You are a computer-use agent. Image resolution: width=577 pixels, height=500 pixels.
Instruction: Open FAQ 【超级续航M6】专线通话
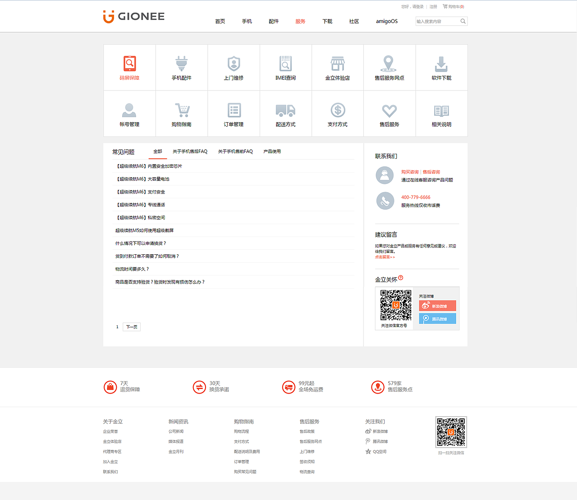pyautogui.click(x=140, y=205)
